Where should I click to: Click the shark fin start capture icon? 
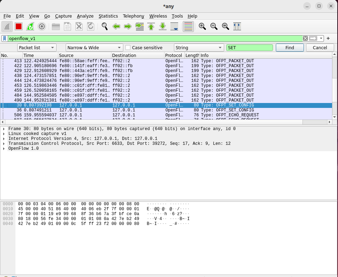[7, 26]
